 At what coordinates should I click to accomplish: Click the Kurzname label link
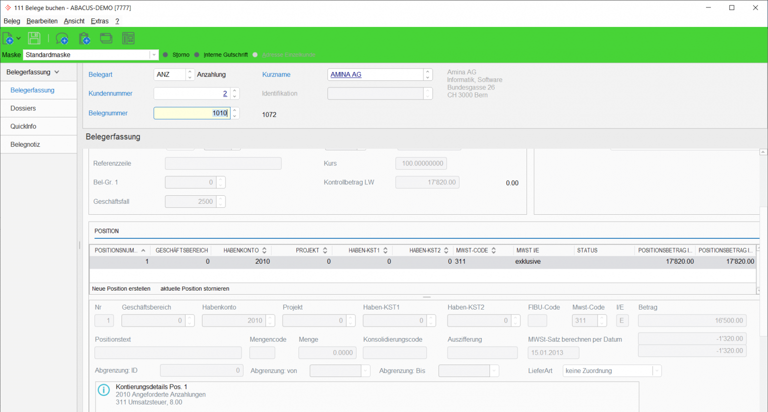point(276,74)
